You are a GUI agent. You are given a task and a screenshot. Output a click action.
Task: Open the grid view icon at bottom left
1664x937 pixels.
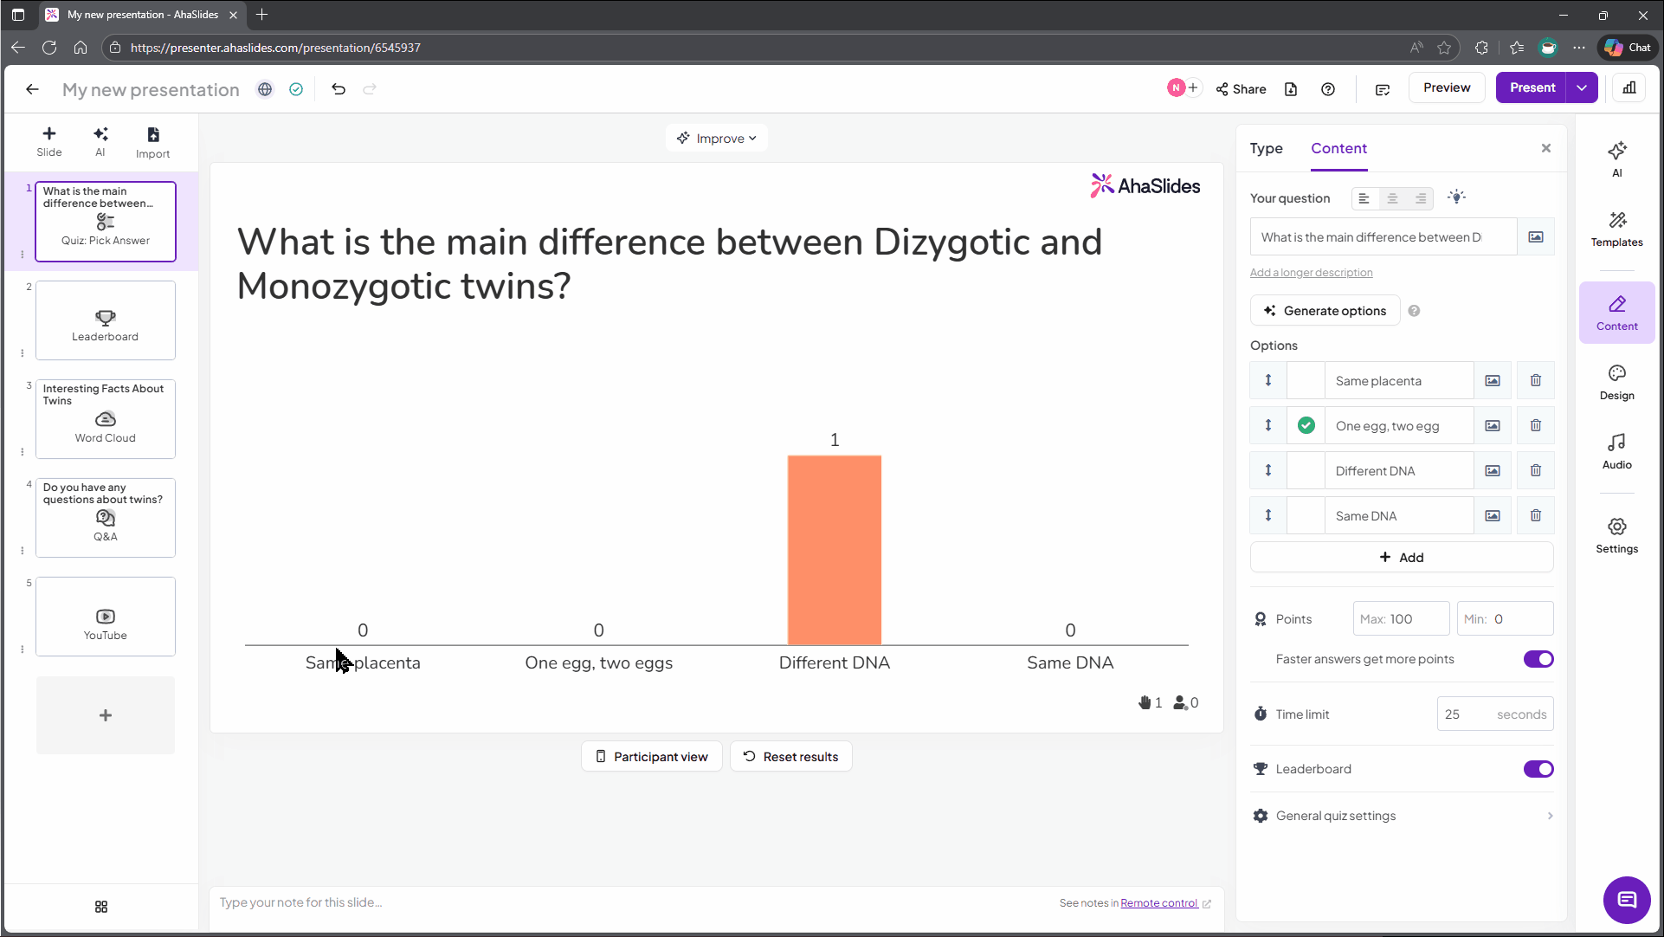(x=101, y=906)
